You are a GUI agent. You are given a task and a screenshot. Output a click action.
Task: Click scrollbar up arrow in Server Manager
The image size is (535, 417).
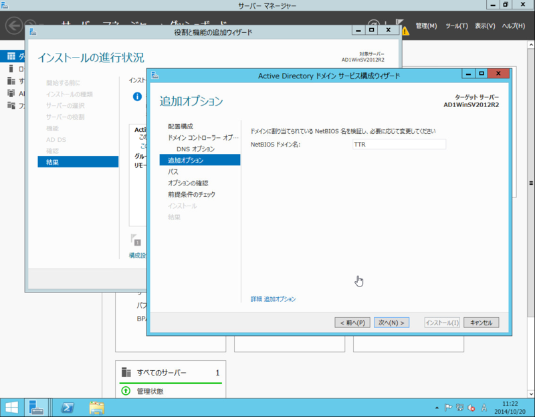pyautogui.click(x=531, y=45)
